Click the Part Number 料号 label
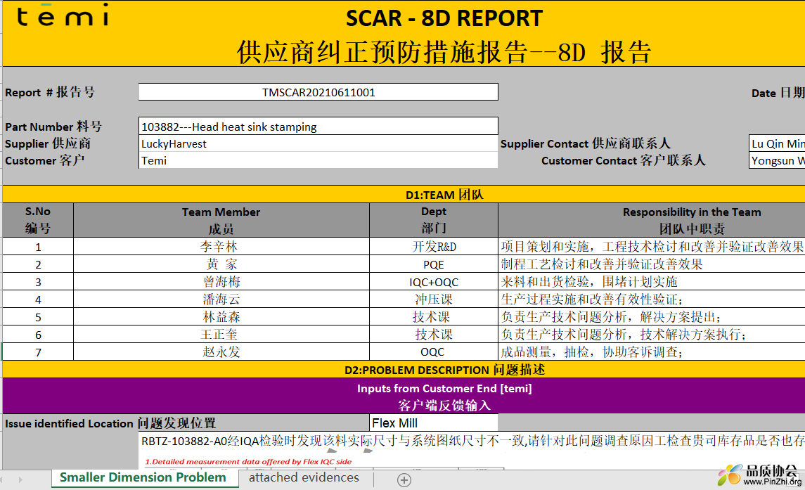The image size is (805, 490). click(x=53, y=127)
